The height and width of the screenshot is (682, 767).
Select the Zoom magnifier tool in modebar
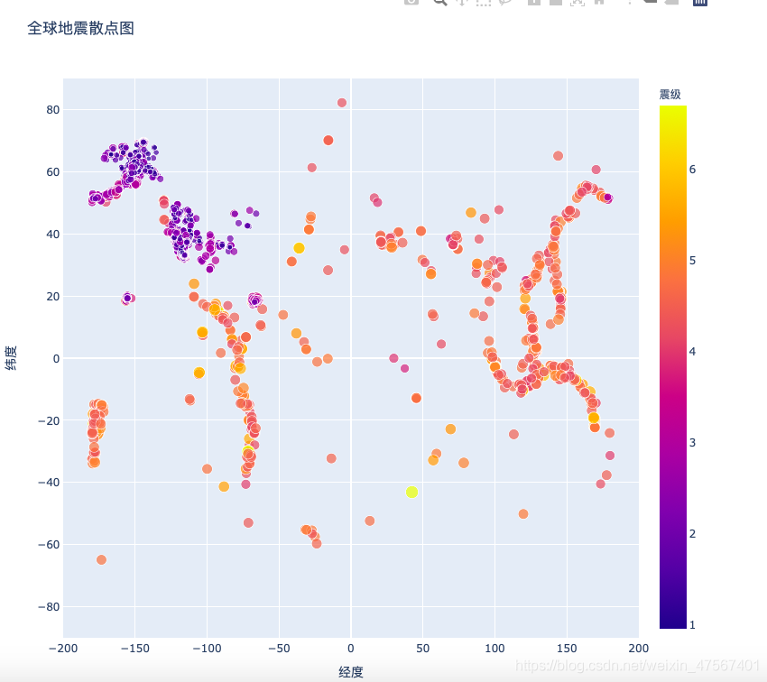click(439, 2)
